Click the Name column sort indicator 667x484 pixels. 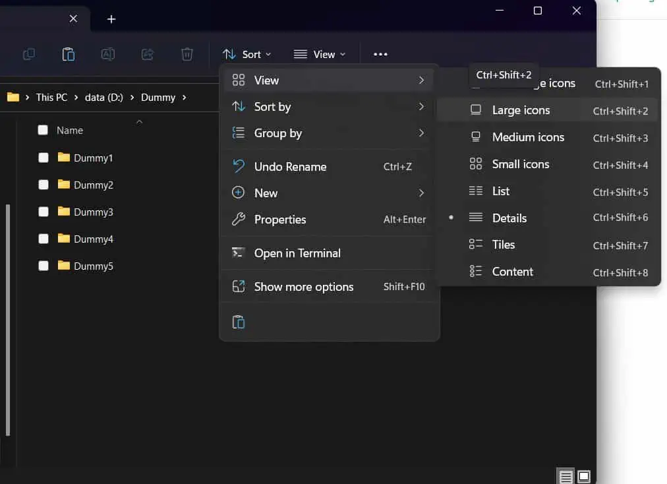[x=139, y=121]
